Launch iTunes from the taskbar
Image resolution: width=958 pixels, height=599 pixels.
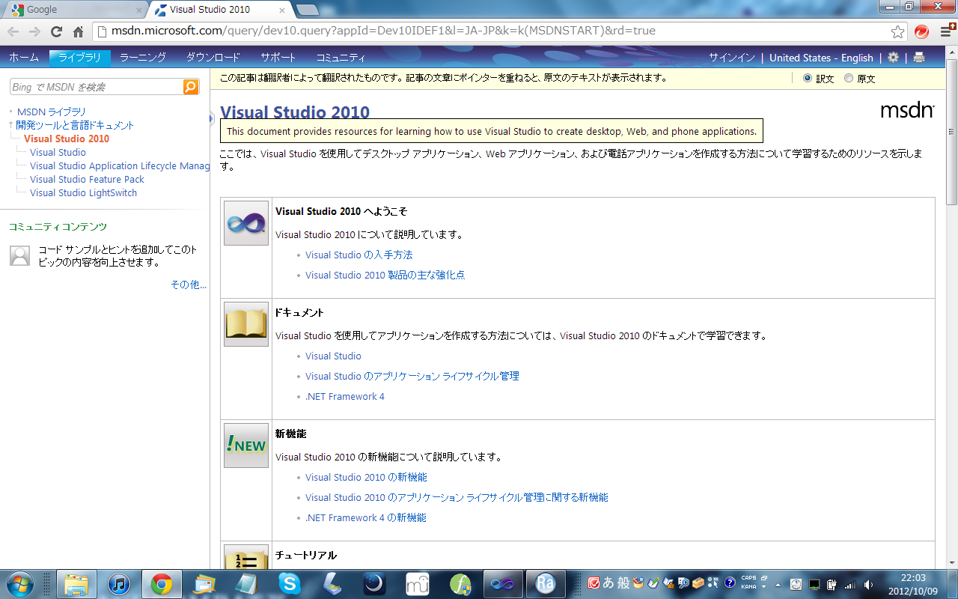pos(120,584)
